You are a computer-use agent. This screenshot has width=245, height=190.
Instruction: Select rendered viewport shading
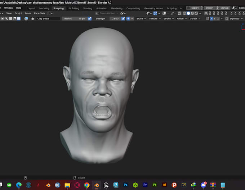pos(196,13)
